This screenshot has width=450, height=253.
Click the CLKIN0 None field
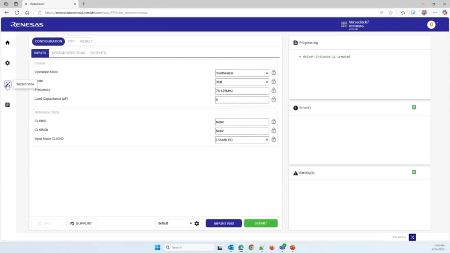tap(242, 122)
